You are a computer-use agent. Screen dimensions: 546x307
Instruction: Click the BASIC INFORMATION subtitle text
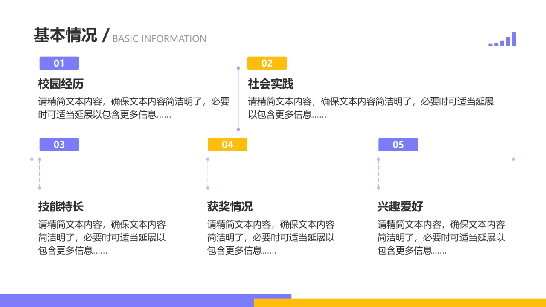(160, 39)
